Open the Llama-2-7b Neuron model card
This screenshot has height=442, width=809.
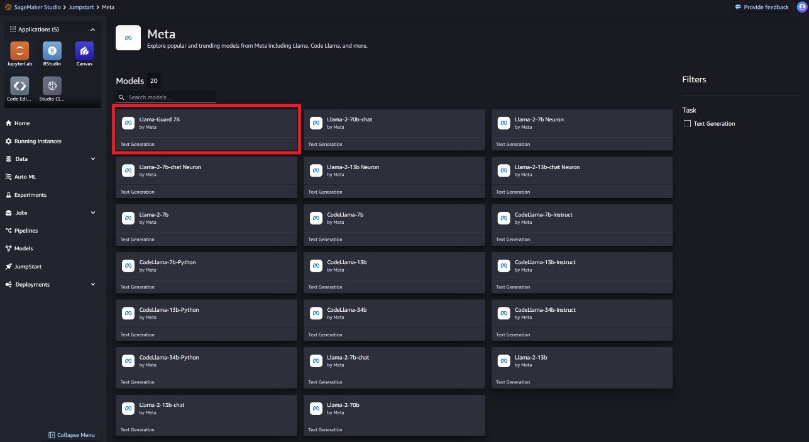click(582, 130)
